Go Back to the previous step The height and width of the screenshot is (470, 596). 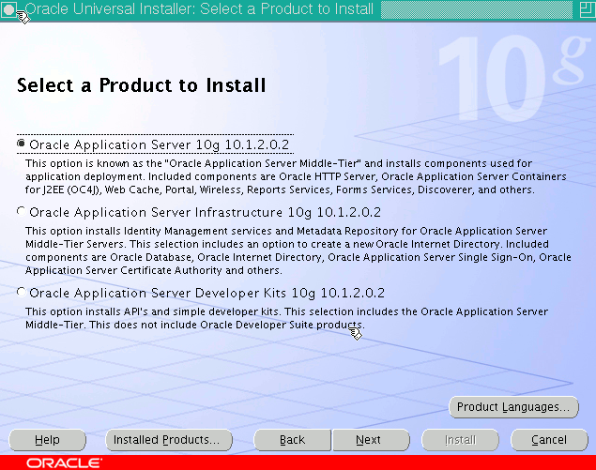click(x=292, y=440)
